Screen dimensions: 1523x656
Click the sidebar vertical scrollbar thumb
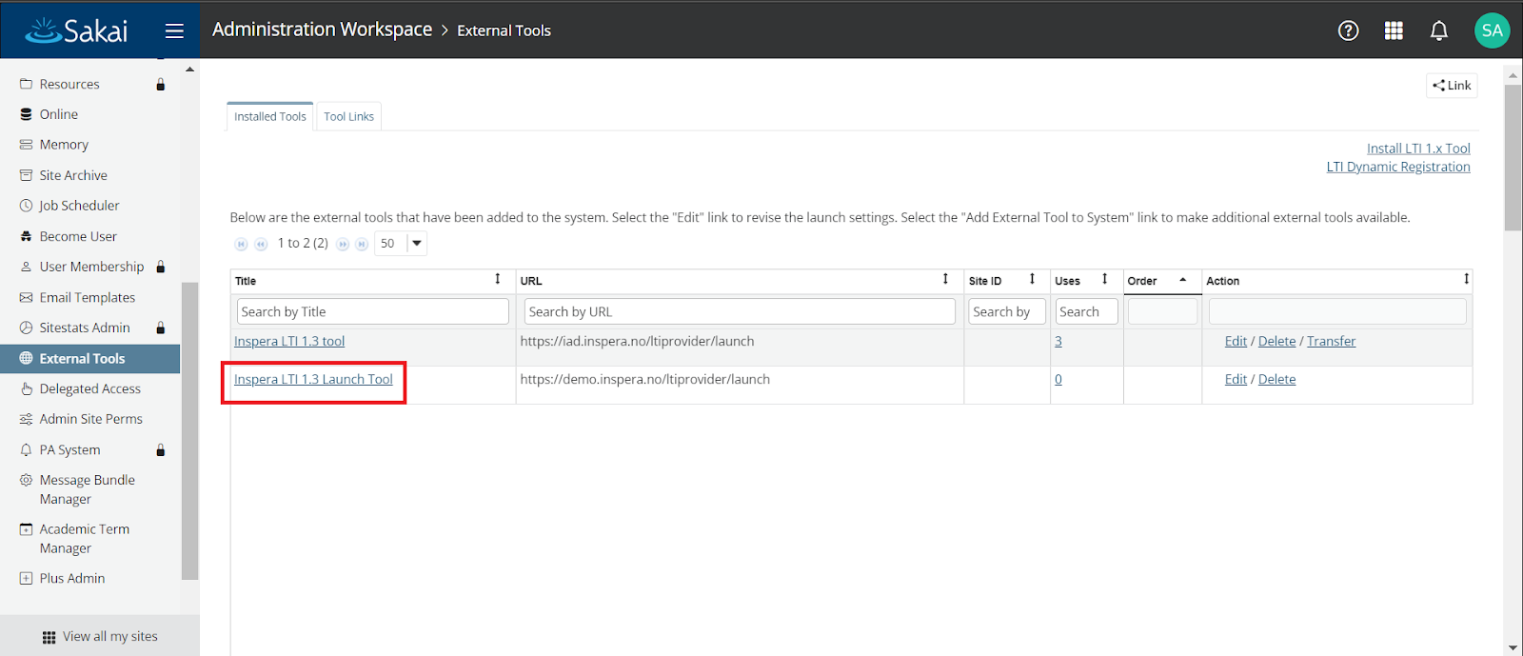tap(189, 430)
